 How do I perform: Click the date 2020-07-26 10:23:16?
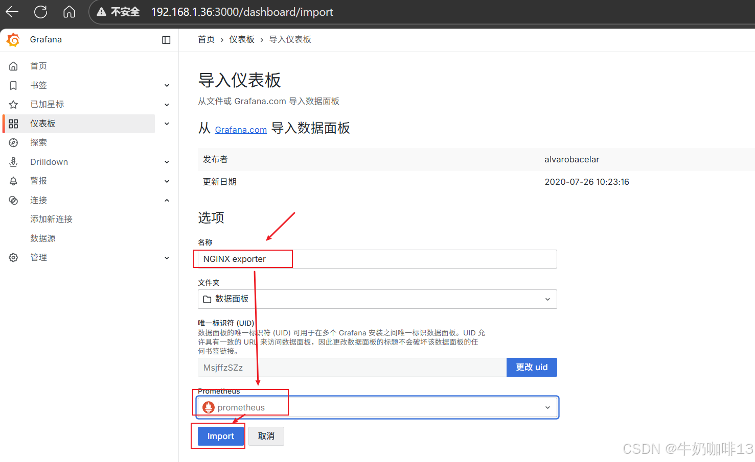[x=587, y=182]
